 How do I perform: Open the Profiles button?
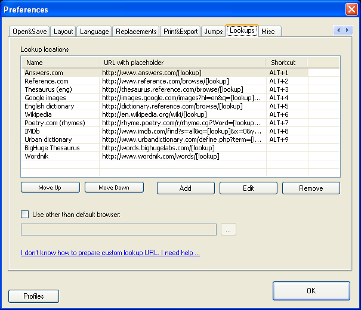[x=33, y=296]
